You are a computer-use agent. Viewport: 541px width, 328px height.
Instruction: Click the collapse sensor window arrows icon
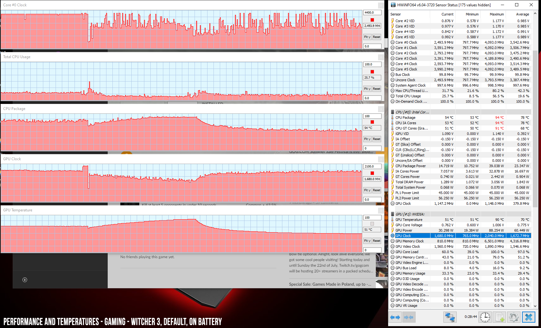point(409,317)
